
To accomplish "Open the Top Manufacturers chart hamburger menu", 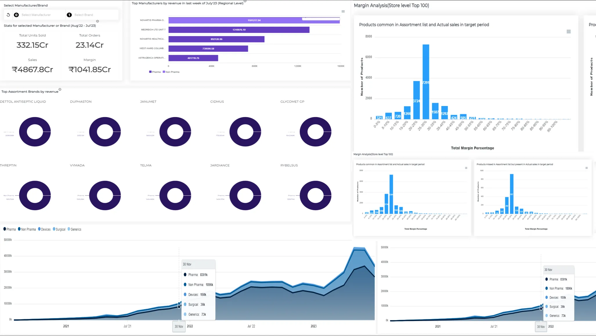I will click(x=343, y=12).
